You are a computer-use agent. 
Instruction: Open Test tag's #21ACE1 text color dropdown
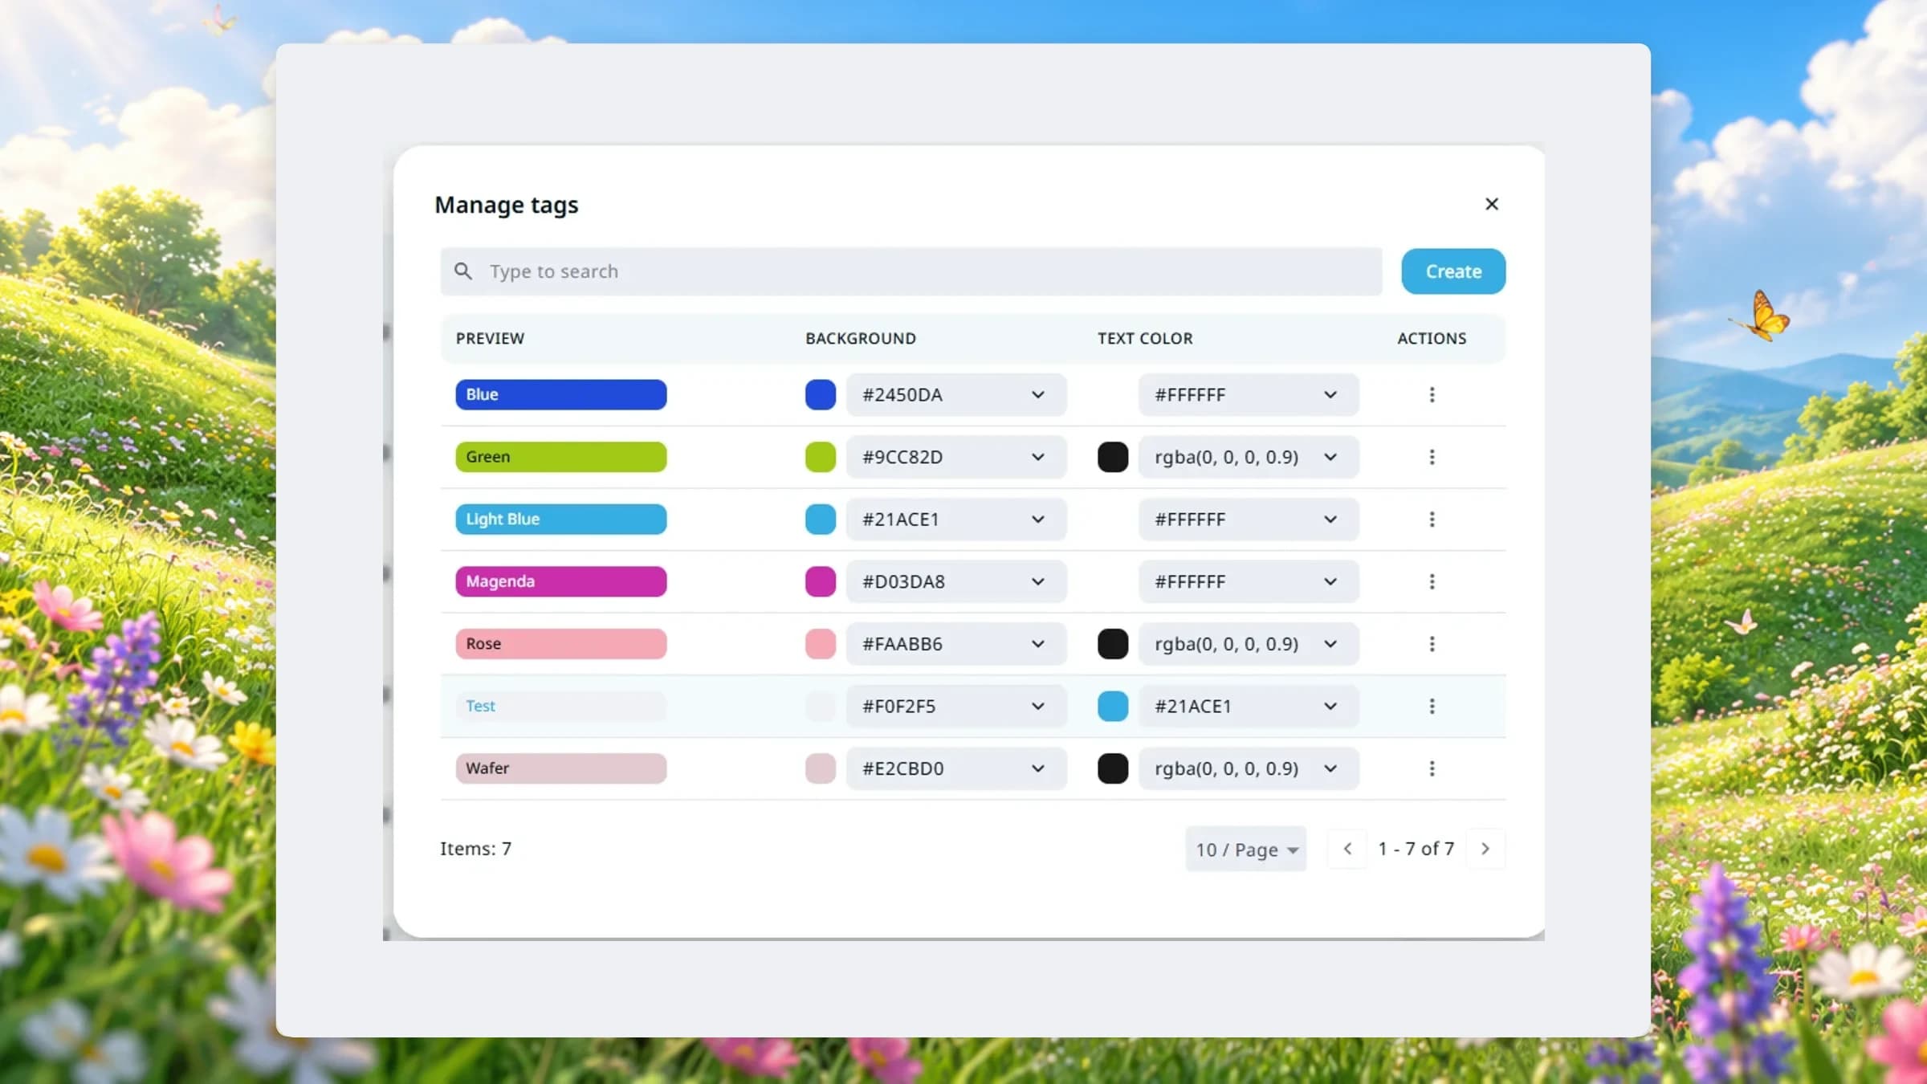click(1249, 706)
